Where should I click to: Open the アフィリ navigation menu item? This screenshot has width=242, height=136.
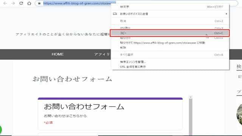(102, 54)
